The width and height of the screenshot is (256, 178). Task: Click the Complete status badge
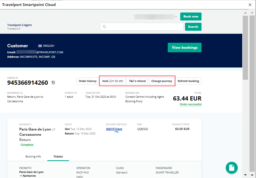click(27, 145)
